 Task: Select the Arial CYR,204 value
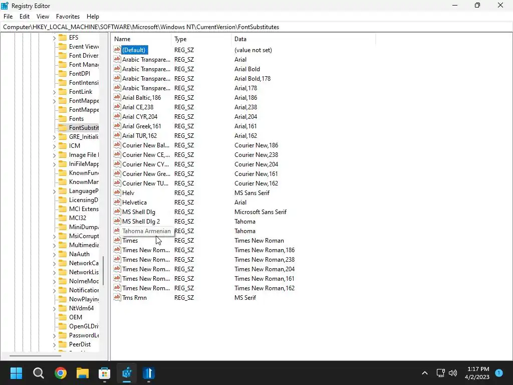coord(140,116)
